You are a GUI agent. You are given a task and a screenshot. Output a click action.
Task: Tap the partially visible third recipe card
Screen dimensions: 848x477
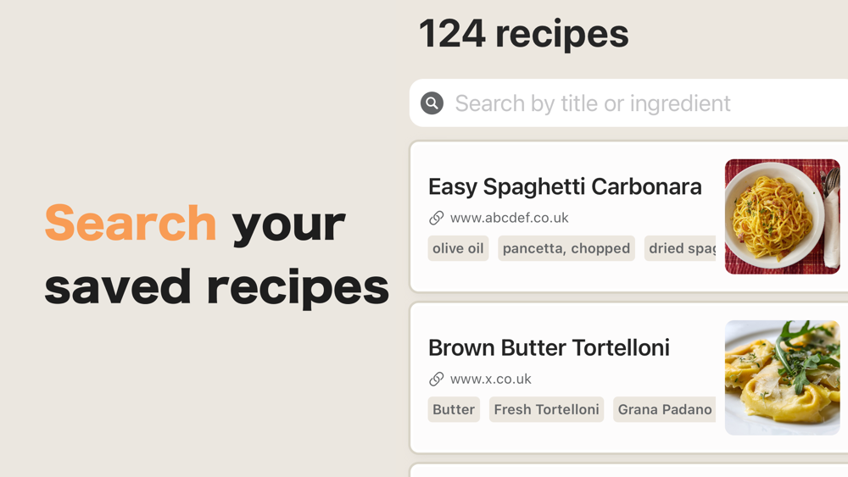629,470
